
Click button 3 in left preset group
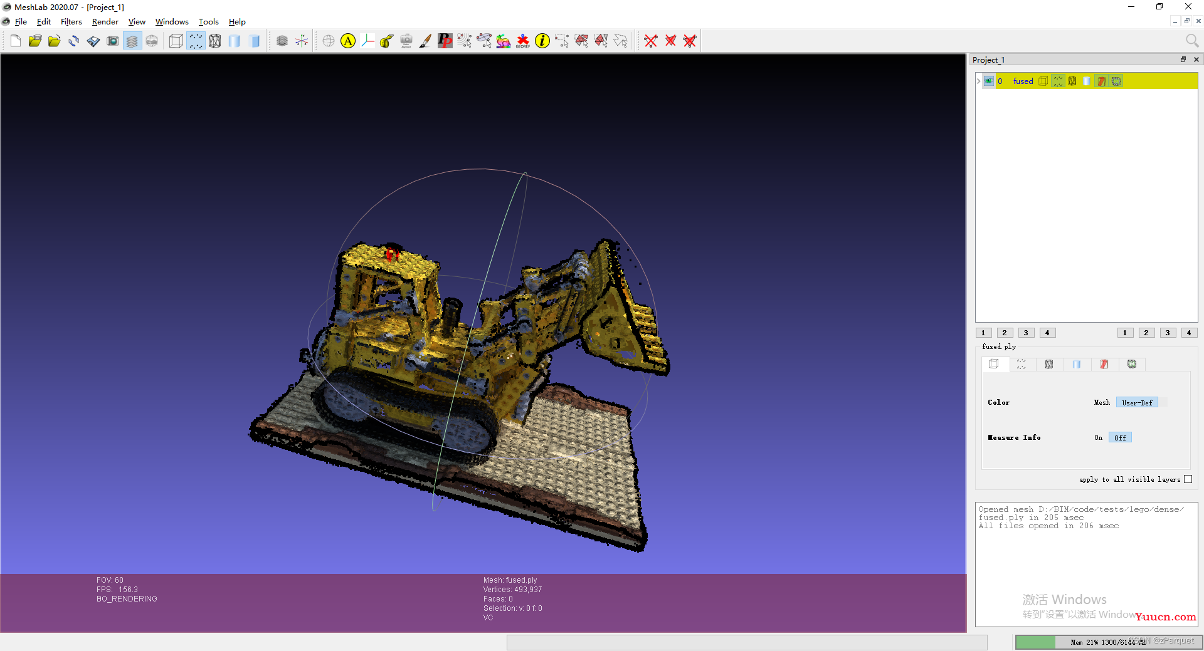coord(1027,333)
